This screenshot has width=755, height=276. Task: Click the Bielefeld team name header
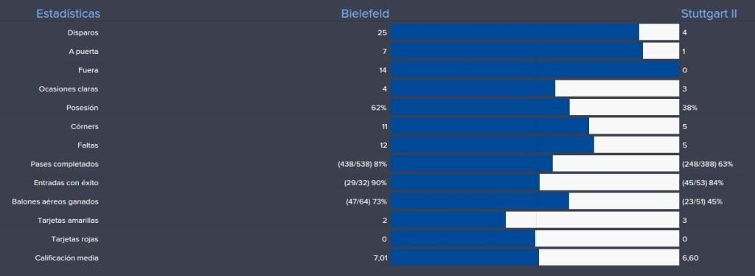[365, 13]
